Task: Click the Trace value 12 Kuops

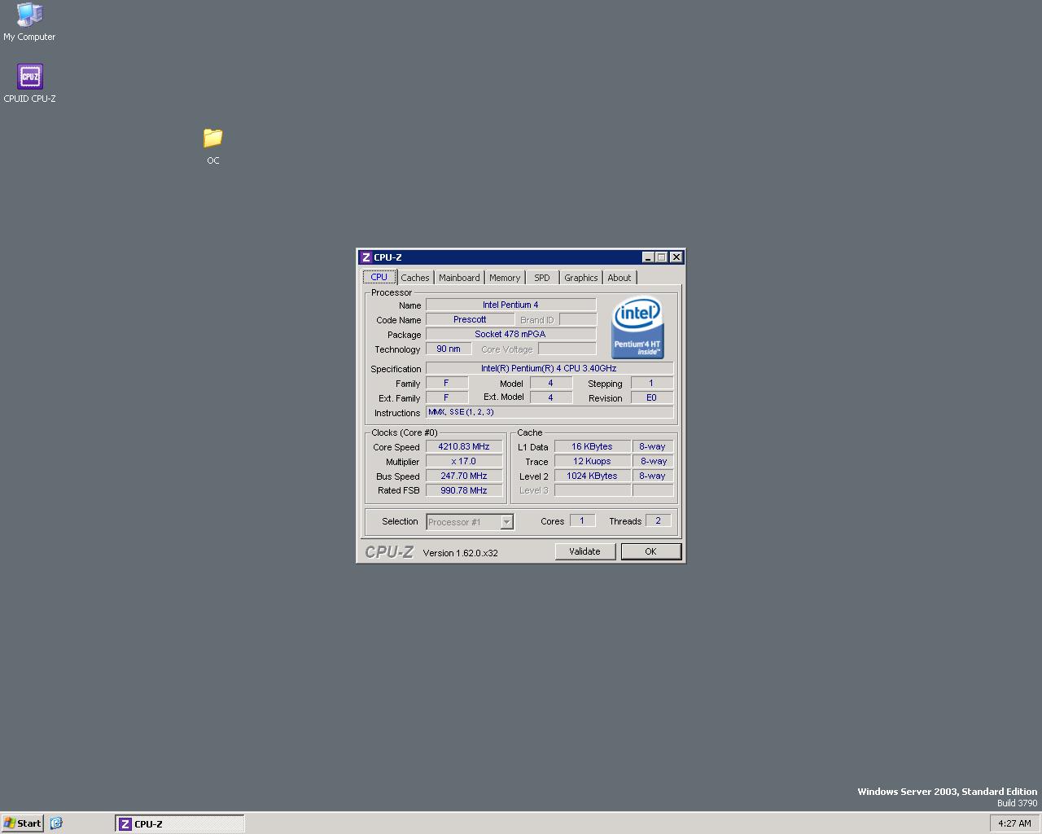Action: point(592,461)
